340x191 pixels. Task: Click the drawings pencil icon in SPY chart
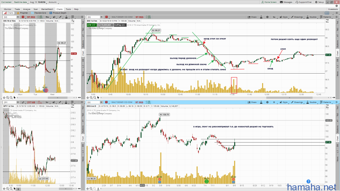[60, 103]
